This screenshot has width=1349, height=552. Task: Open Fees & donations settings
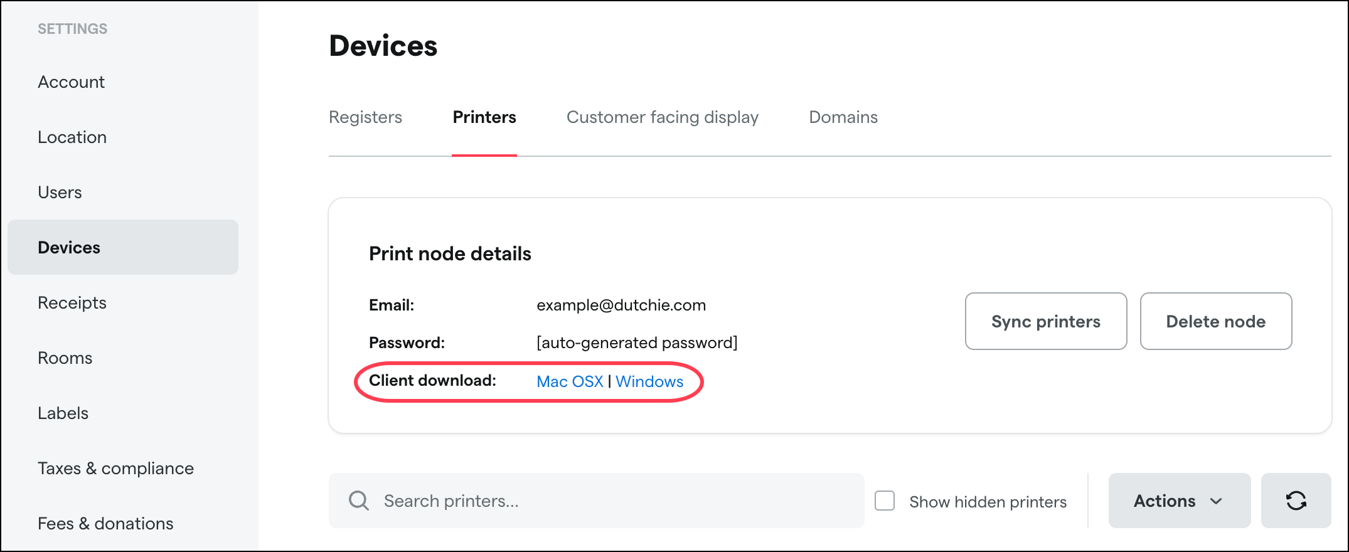[105, 523]
